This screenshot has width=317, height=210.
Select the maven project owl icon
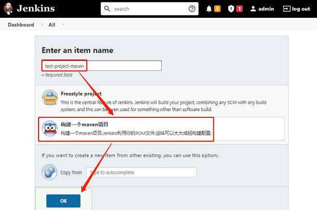tap(50, 129)
